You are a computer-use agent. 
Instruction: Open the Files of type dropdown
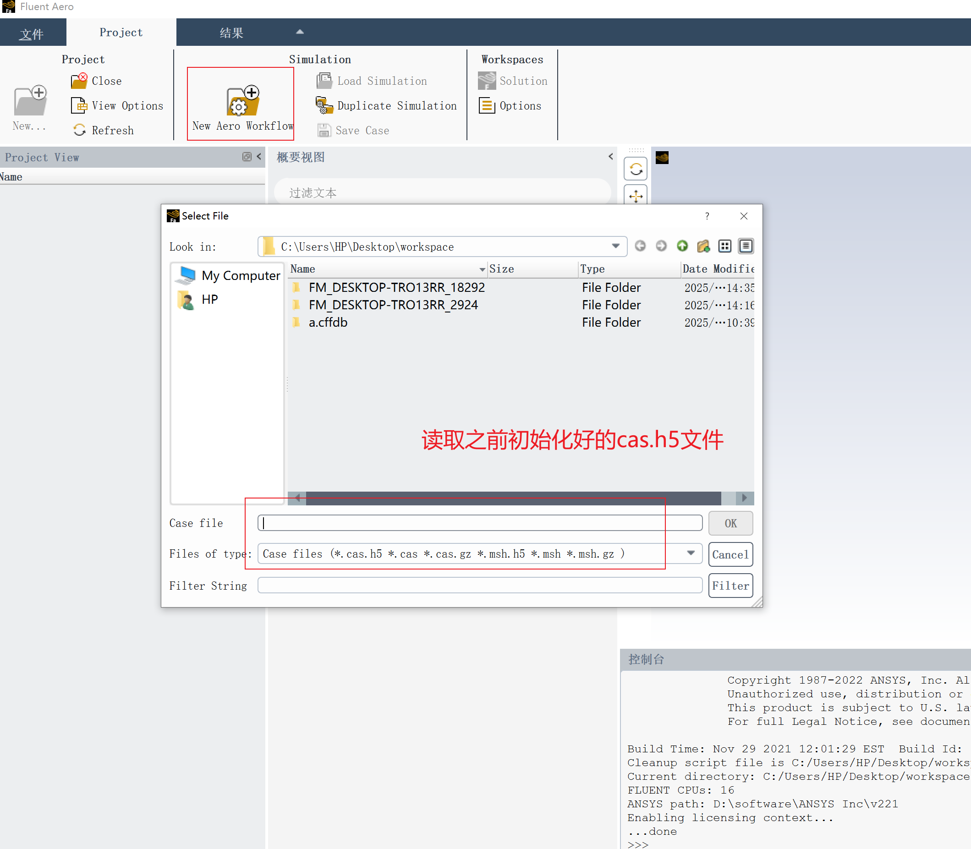[x=691, y=553]
